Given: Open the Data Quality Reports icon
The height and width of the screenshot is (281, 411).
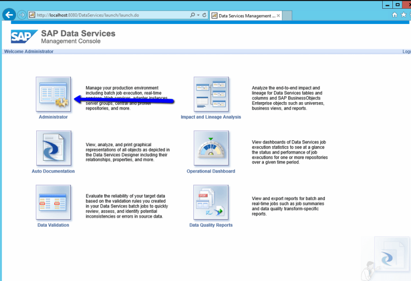Looking at the screenshot, I should coord(211,202).
